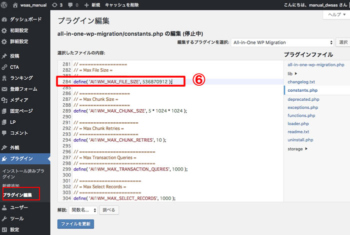
Task: Click the ランキング award icon
Action: coord(4,78)
